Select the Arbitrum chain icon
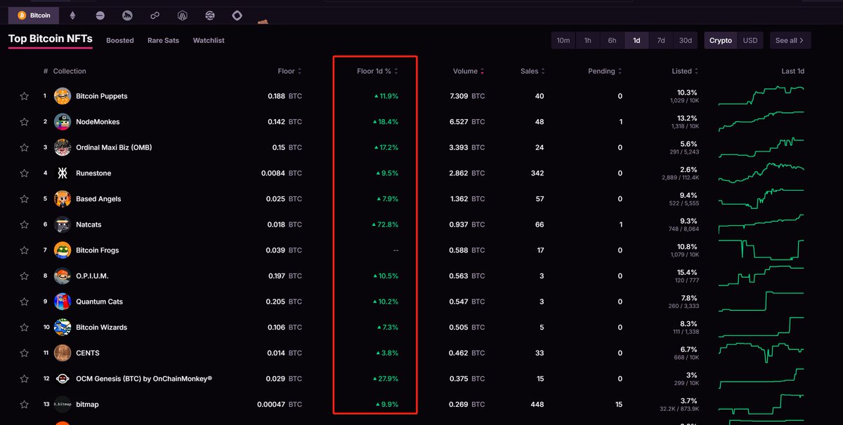 pos(183,15)
